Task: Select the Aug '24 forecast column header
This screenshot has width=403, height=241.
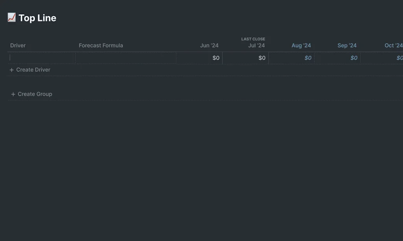Action: point(301,45)
